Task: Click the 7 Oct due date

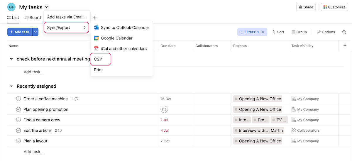Action: click(x=165, y=141)
